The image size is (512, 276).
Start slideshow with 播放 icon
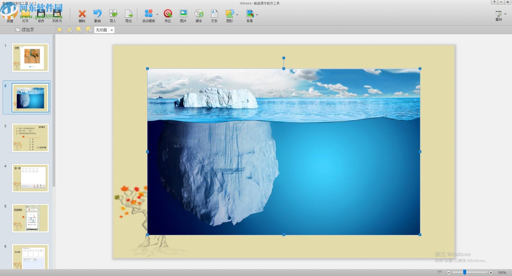499,16
